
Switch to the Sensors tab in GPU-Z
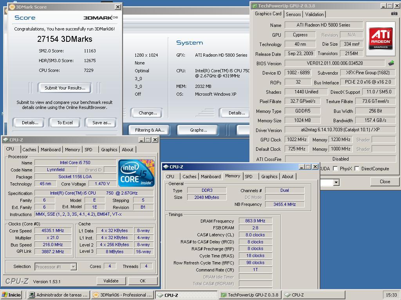(293, 14)
